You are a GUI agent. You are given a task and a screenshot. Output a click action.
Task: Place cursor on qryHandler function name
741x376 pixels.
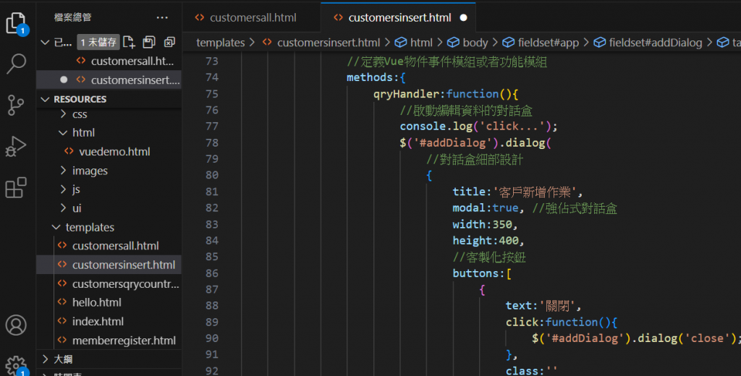tap(406, 93)
